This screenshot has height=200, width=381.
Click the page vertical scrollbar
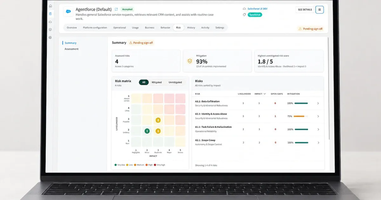coord(329,89)
